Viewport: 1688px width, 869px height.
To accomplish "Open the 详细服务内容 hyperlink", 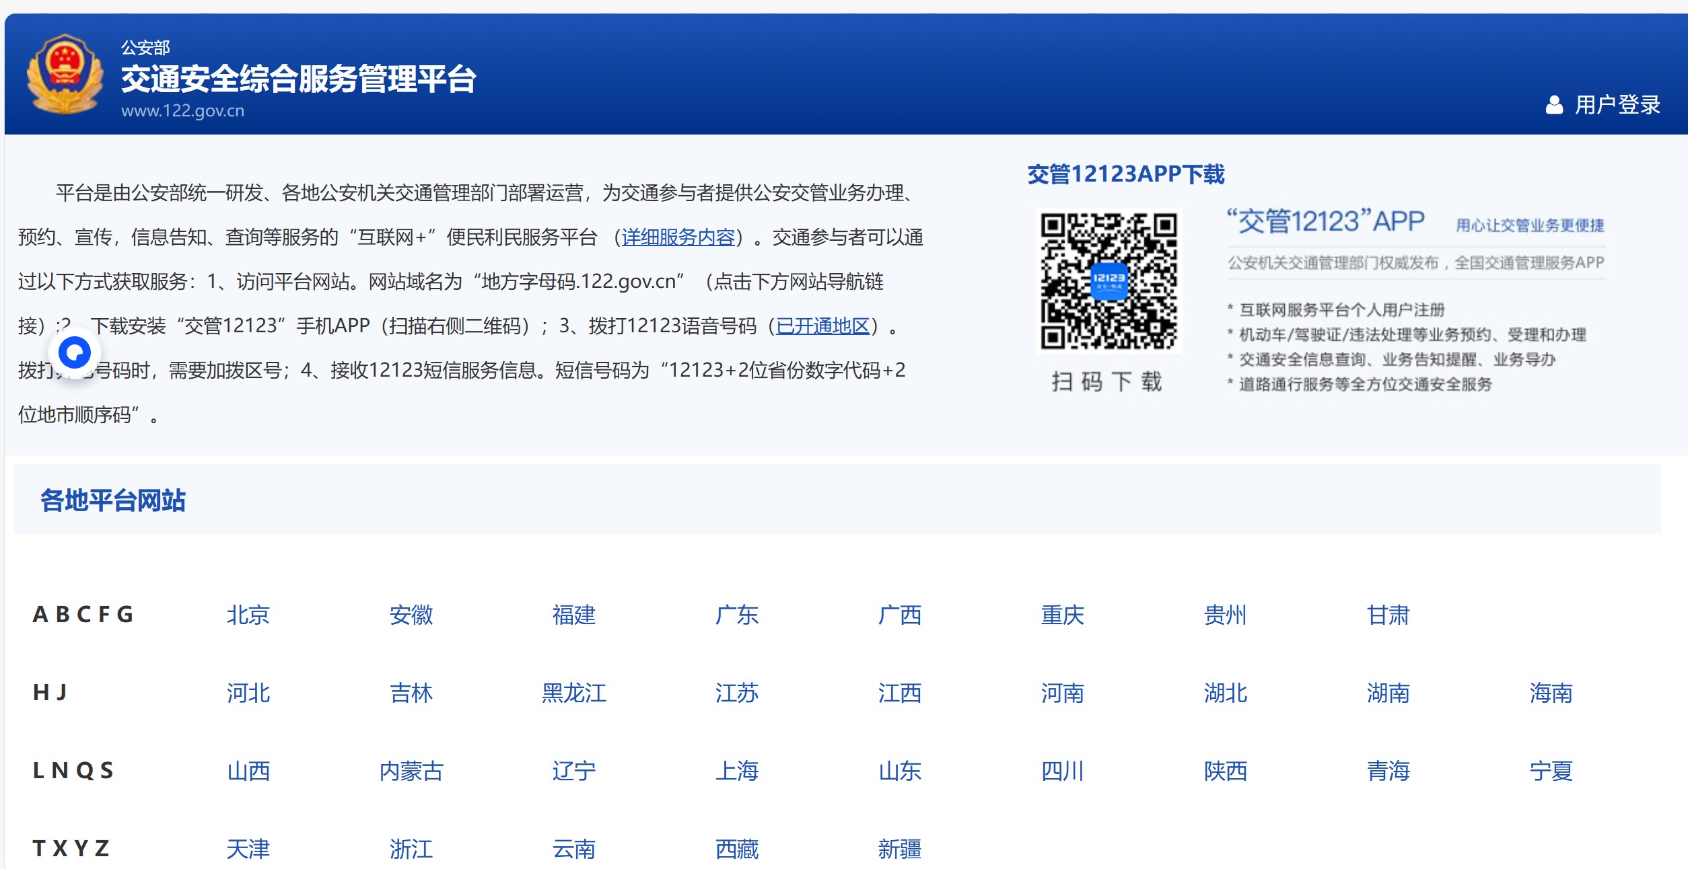I will click(x=678, y=237).
